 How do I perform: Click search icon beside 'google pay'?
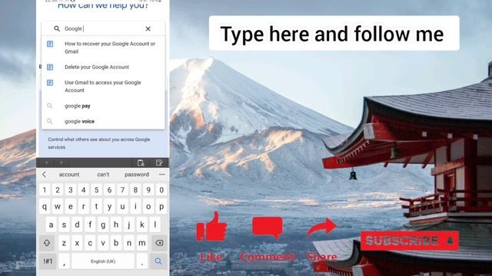coord(49,106)
